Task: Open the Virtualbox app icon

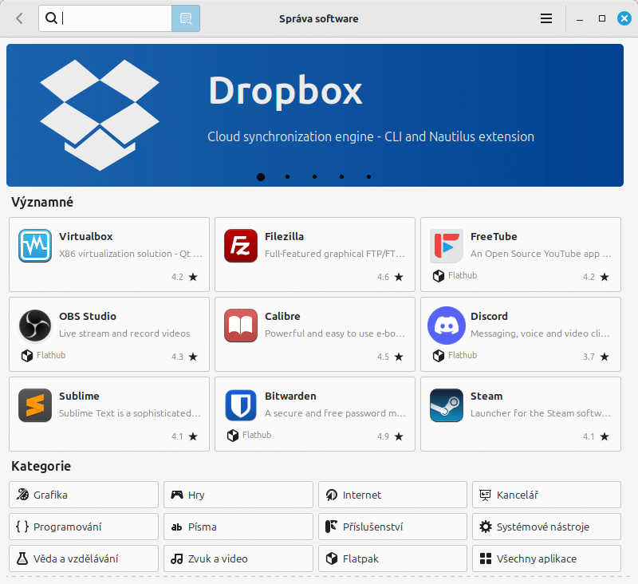Action: pyautogui.click(x=35, y=246)
